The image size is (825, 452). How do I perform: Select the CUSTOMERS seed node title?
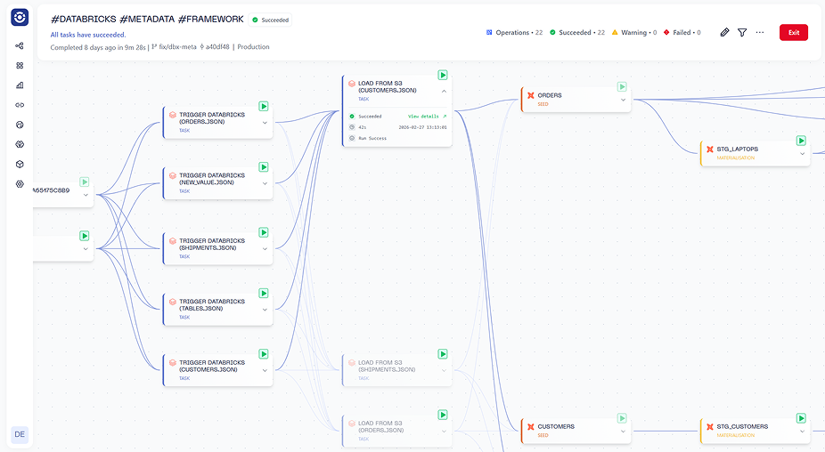click(x=556, y=427)
